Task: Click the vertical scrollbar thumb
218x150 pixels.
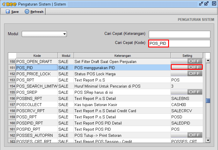Action: [208, 100]
